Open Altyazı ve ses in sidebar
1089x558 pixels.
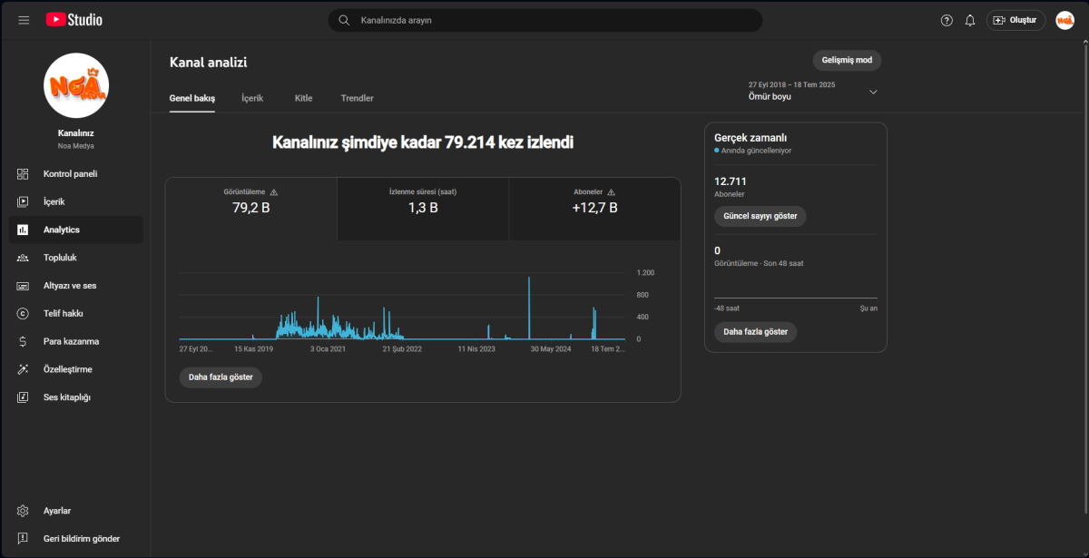(x=76, y=286)
